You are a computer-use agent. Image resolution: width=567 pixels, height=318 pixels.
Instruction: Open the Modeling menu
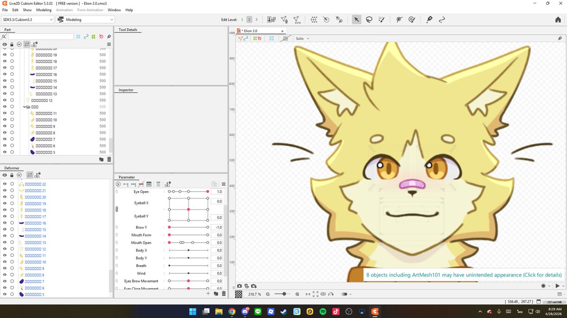(44, 10)
